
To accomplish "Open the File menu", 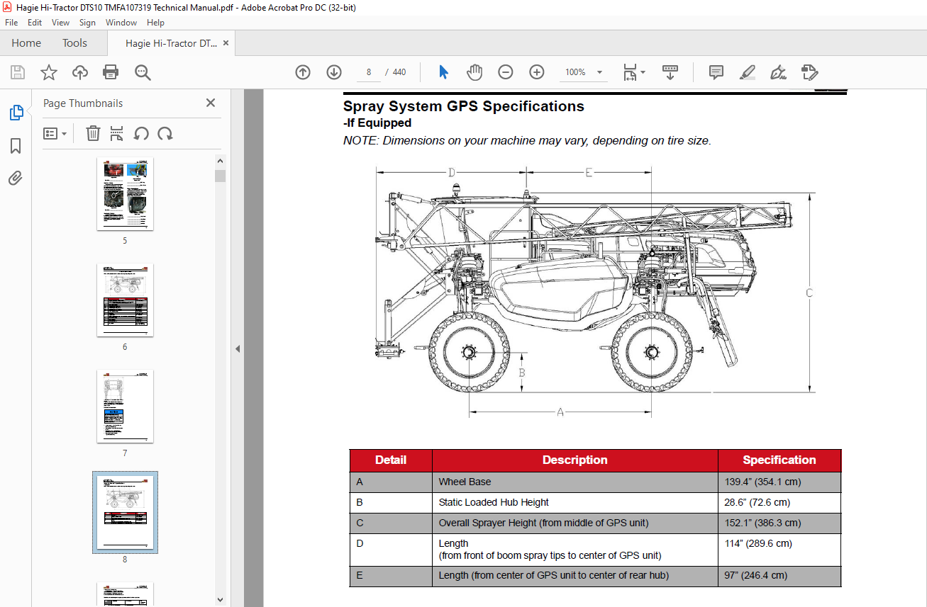I will point(11,23).
